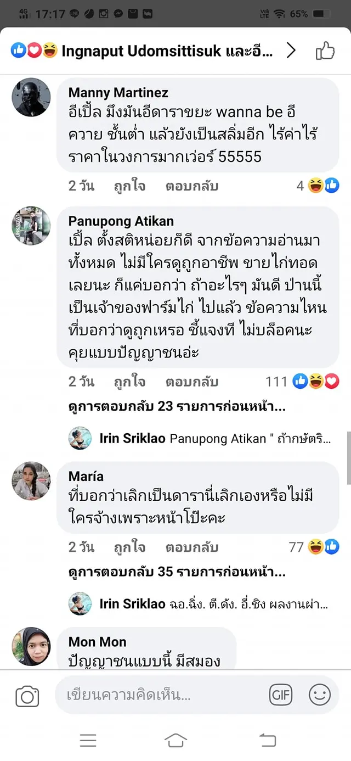
Task: Reply to María's comment
Action: tap(192, 547)
